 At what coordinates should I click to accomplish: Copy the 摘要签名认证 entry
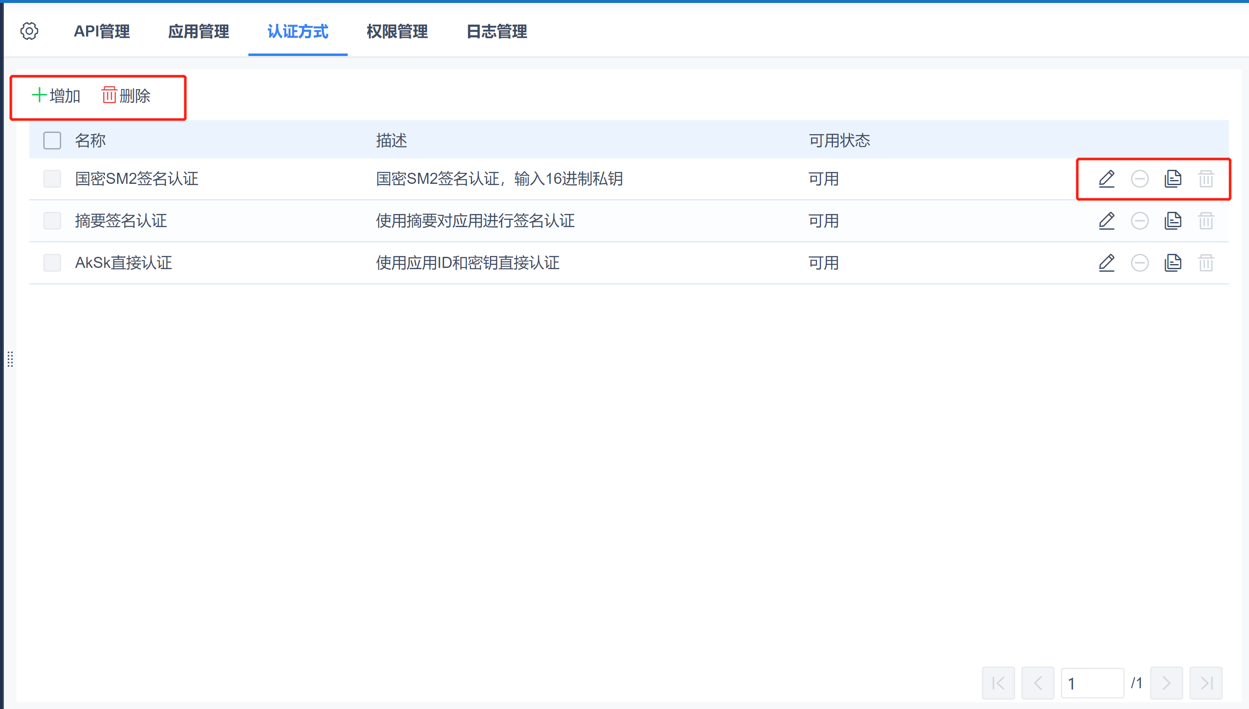point(1173,221)
